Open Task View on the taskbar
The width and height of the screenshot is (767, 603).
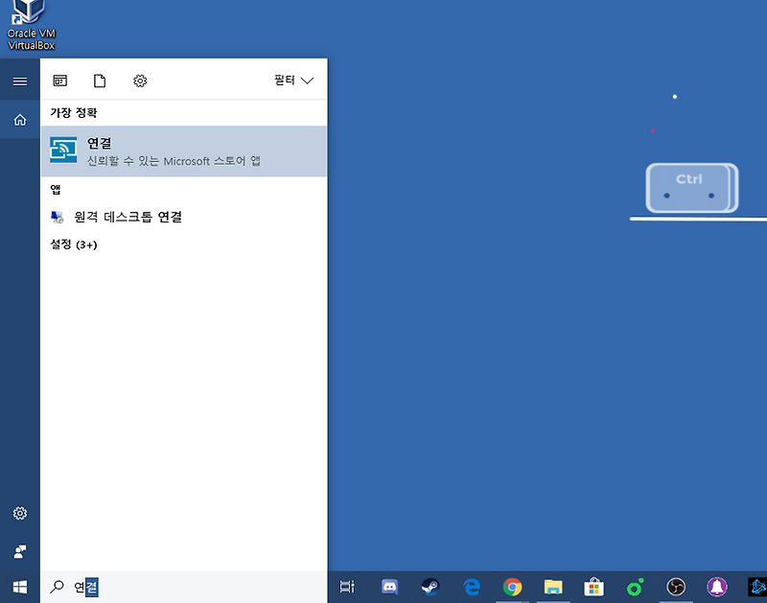click(x=347, y=587)
